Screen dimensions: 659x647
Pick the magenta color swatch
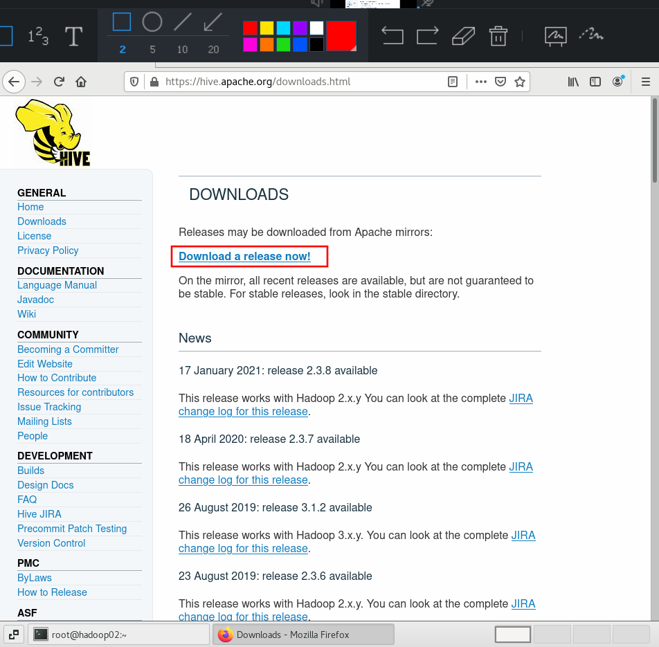(250, 44)
